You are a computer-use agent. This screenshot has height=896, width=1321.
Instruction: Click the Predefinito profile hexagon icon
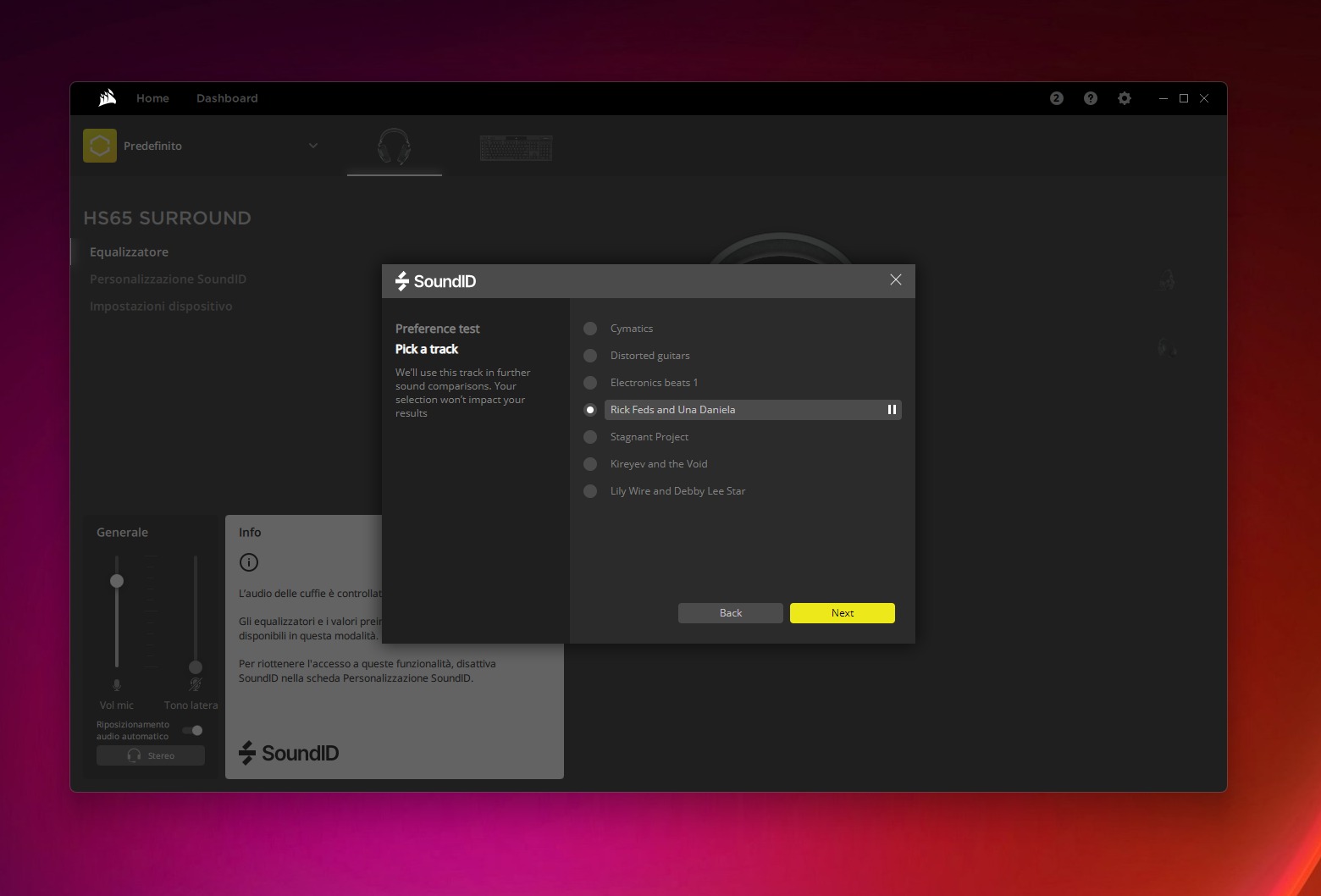(100, 146)
